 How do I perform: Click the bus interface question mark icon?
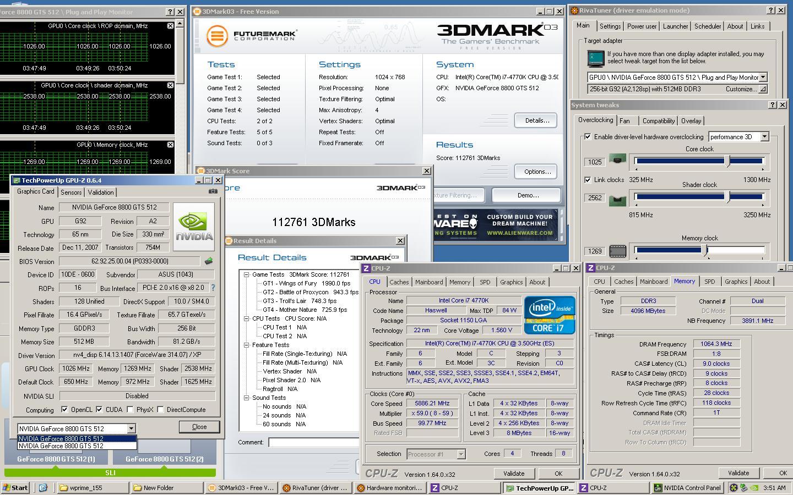click(x=213, y=288)
